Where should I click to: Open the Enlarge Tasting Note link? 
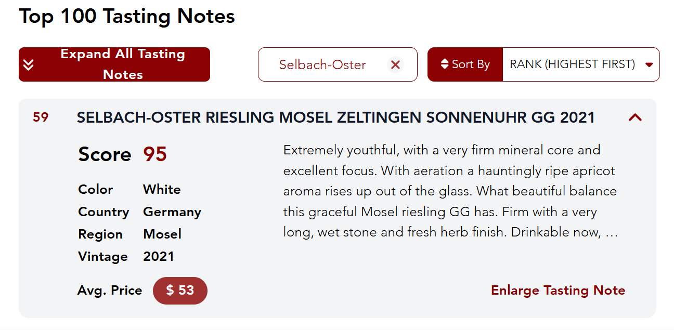pyautogui.click(x=558, y=290)
